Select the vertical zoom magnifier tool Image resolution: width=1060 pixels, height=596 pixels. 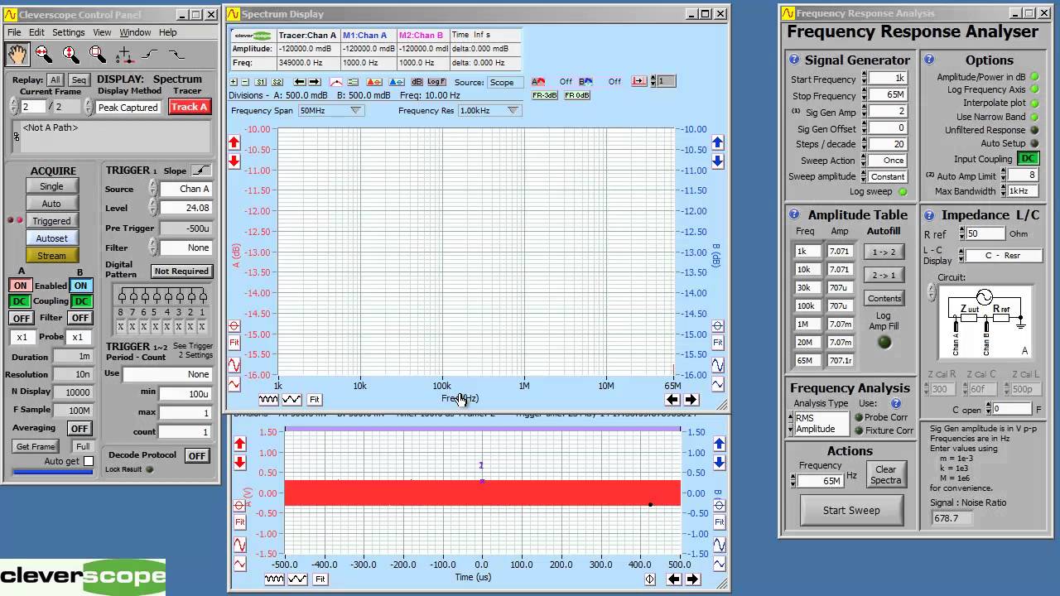pyautogui.click(x=70, y=55)
